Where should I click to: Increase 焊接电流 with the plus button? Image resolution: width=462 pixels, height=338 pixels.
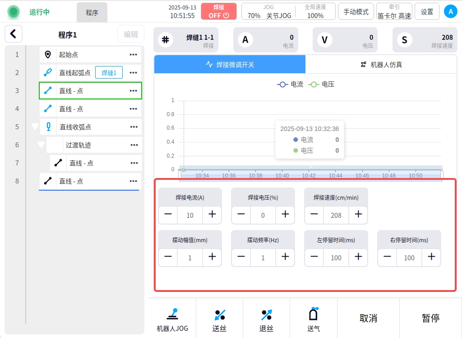click(212, 215)
